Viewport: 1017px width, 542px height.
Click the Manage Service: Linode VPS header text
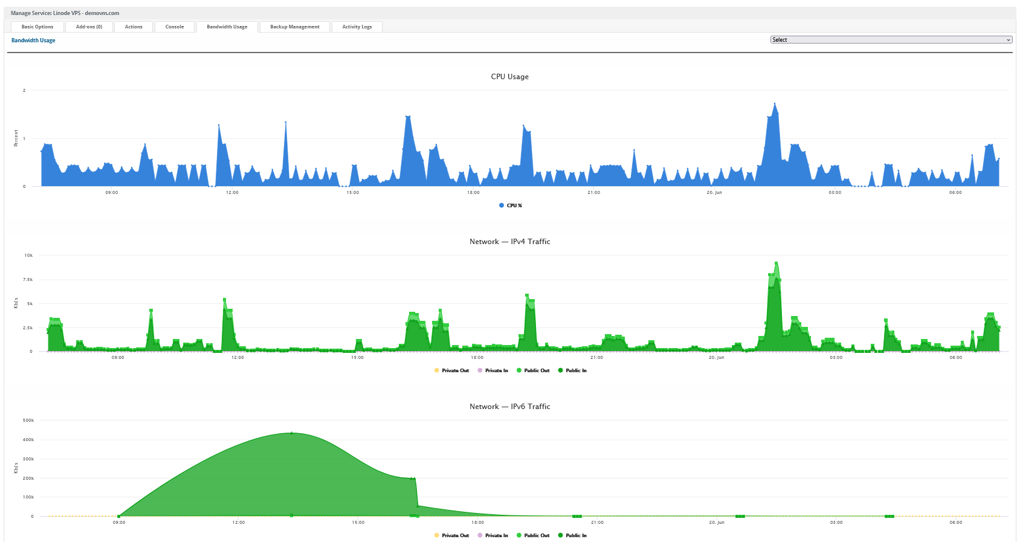[65, 13]
